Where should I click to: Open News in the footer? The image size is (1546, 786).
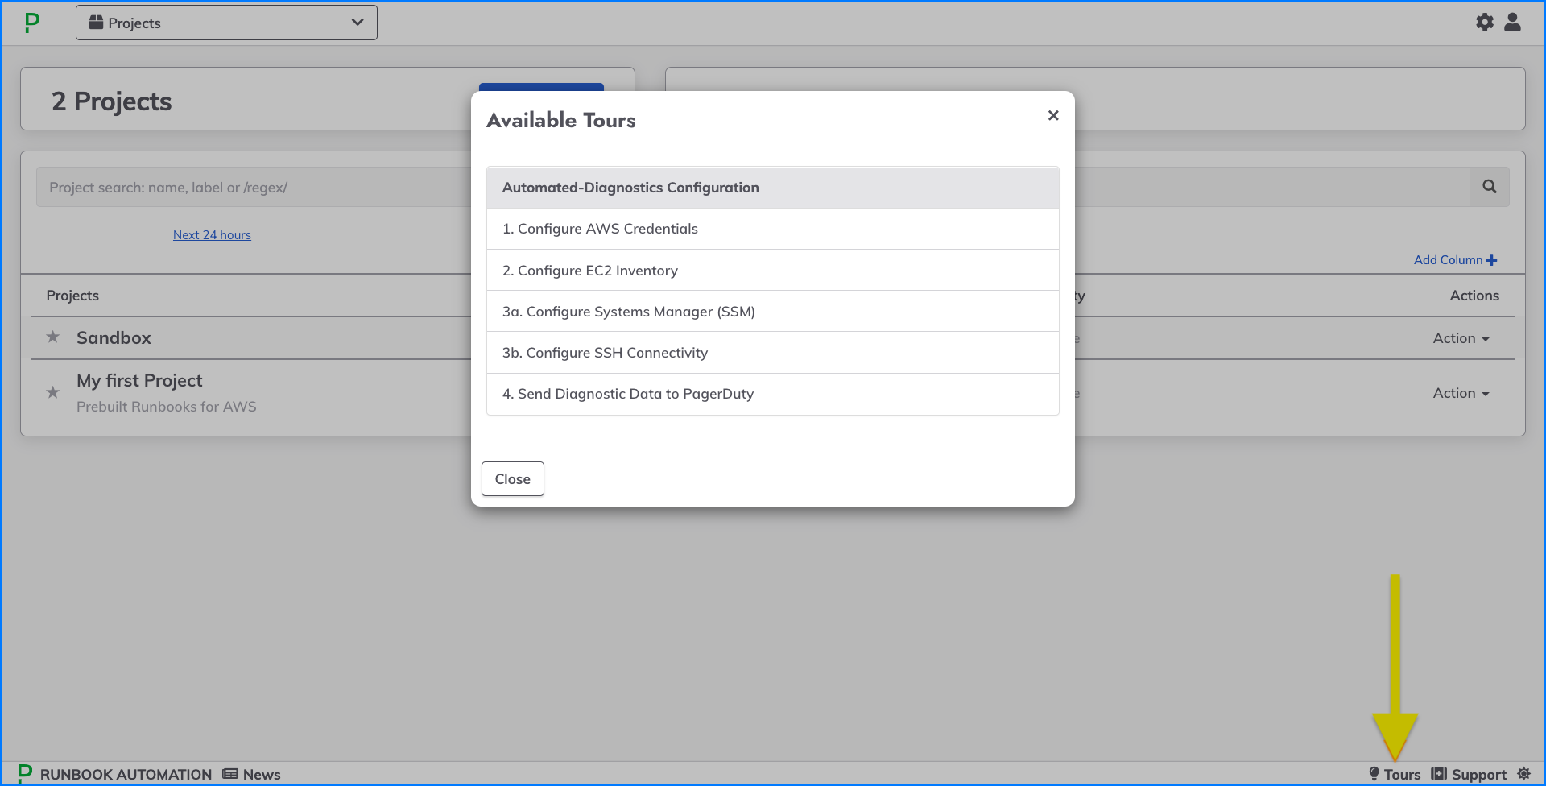tap(252, 774)
